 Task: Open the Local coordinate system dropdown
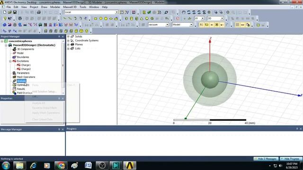[116, 12]
